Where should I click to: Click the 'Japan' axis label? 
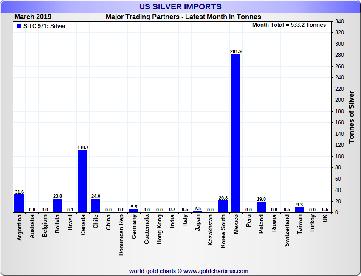pos(197,222)
